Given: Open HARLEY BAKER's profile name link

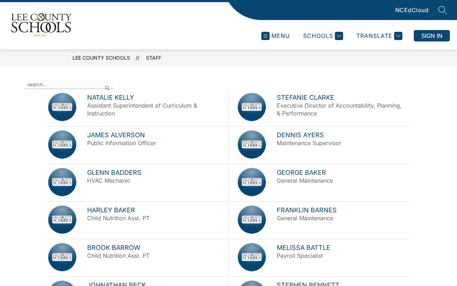Looking at the screenshot, I should [111, 210].
